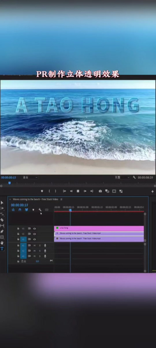
Task: Click timeline ruler at 00:00:02:00
Action: [111, 207]
